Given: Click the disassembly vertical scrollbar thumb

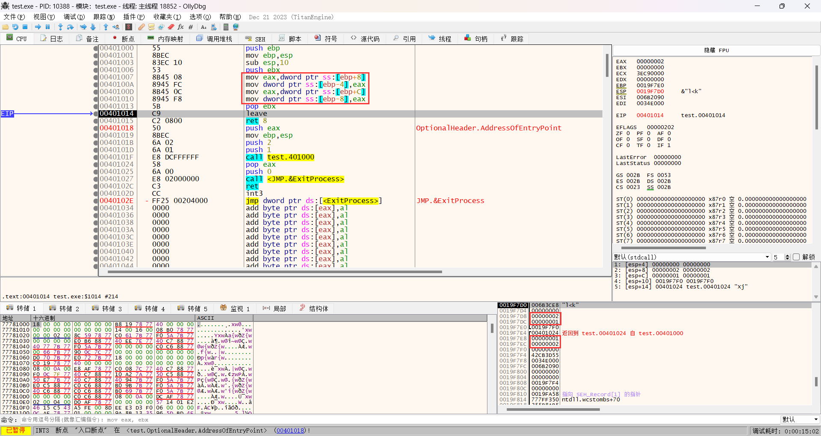Looking at the screenshot, I should click(606, 65).
